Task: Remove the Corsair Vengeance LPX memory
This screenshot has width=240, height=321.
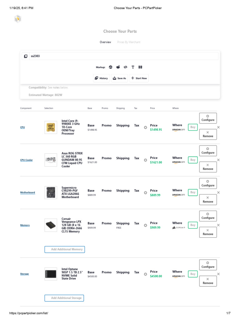Action: [208, 232]
